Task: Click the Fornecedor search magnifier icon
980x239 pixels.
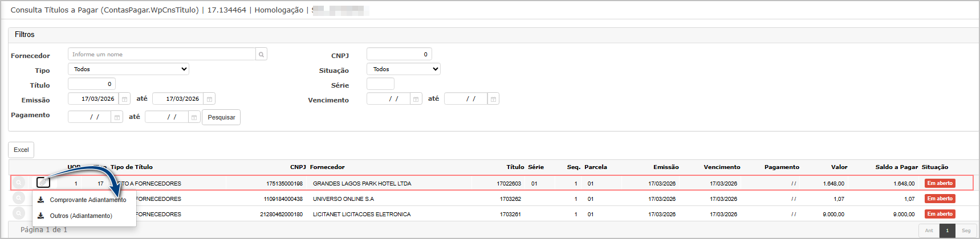Action: [x=261, y=55]
